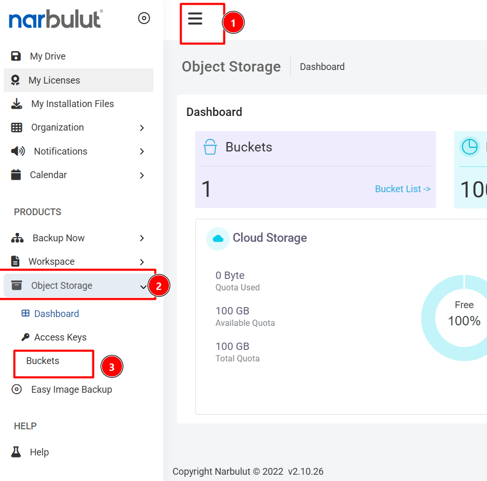Open Dashboard under Object Storage

click(56, 313)
